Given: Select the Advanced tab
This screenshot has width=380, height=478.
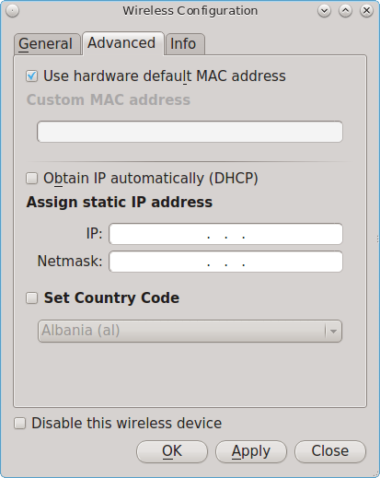Looking at the screenshot, I should point(123,43).
